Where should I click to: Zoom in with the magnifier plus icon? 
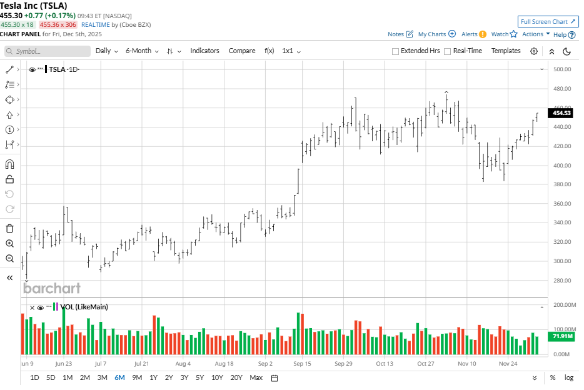coord(9,244)
